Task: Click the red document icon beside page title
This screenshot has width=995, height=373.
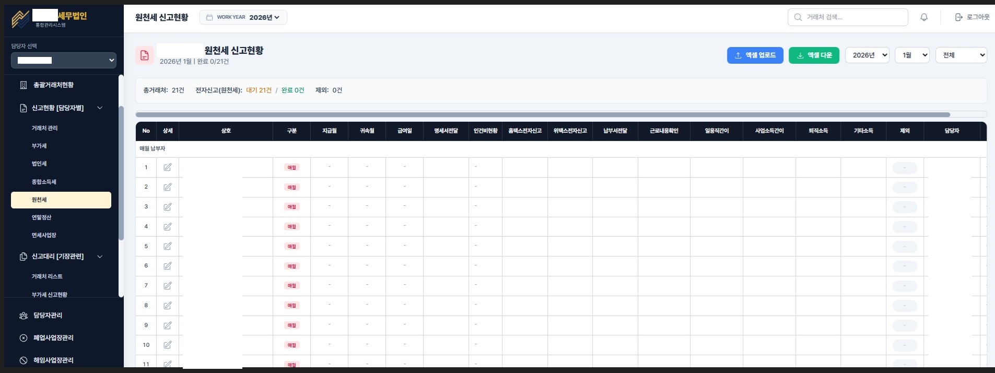Action: pos(145,55)
